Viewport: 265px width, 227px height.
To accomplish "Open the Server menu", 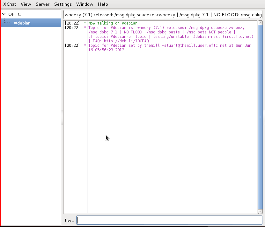I will 42,4.
